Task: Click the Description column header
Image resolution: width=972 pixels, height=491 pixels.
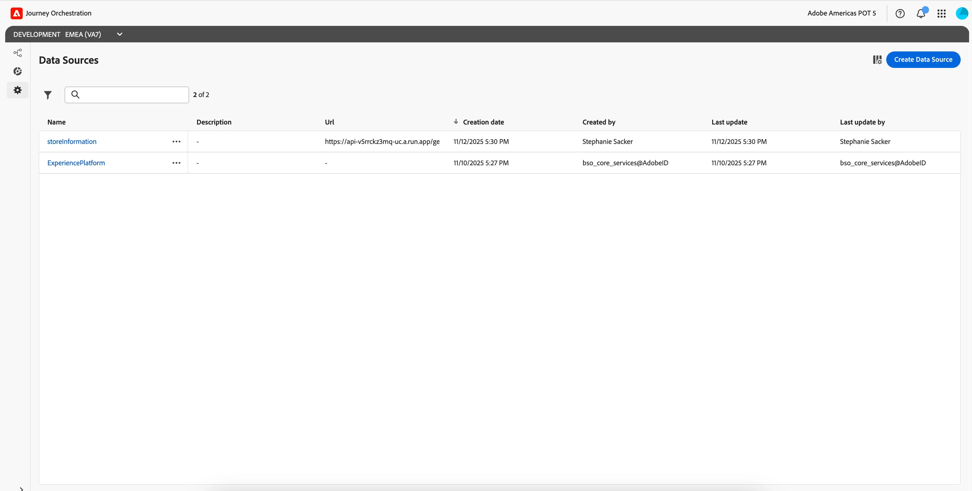Action: coord(214,122)
